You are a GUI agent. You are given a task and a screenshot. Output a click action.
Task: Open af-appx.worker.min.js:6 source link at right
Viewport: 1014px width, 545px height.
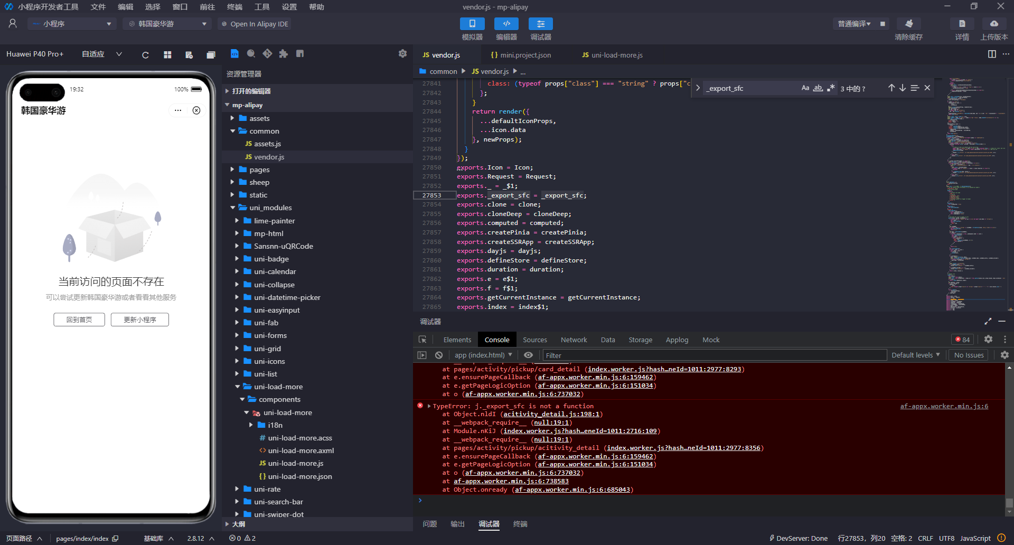[944, 406]
